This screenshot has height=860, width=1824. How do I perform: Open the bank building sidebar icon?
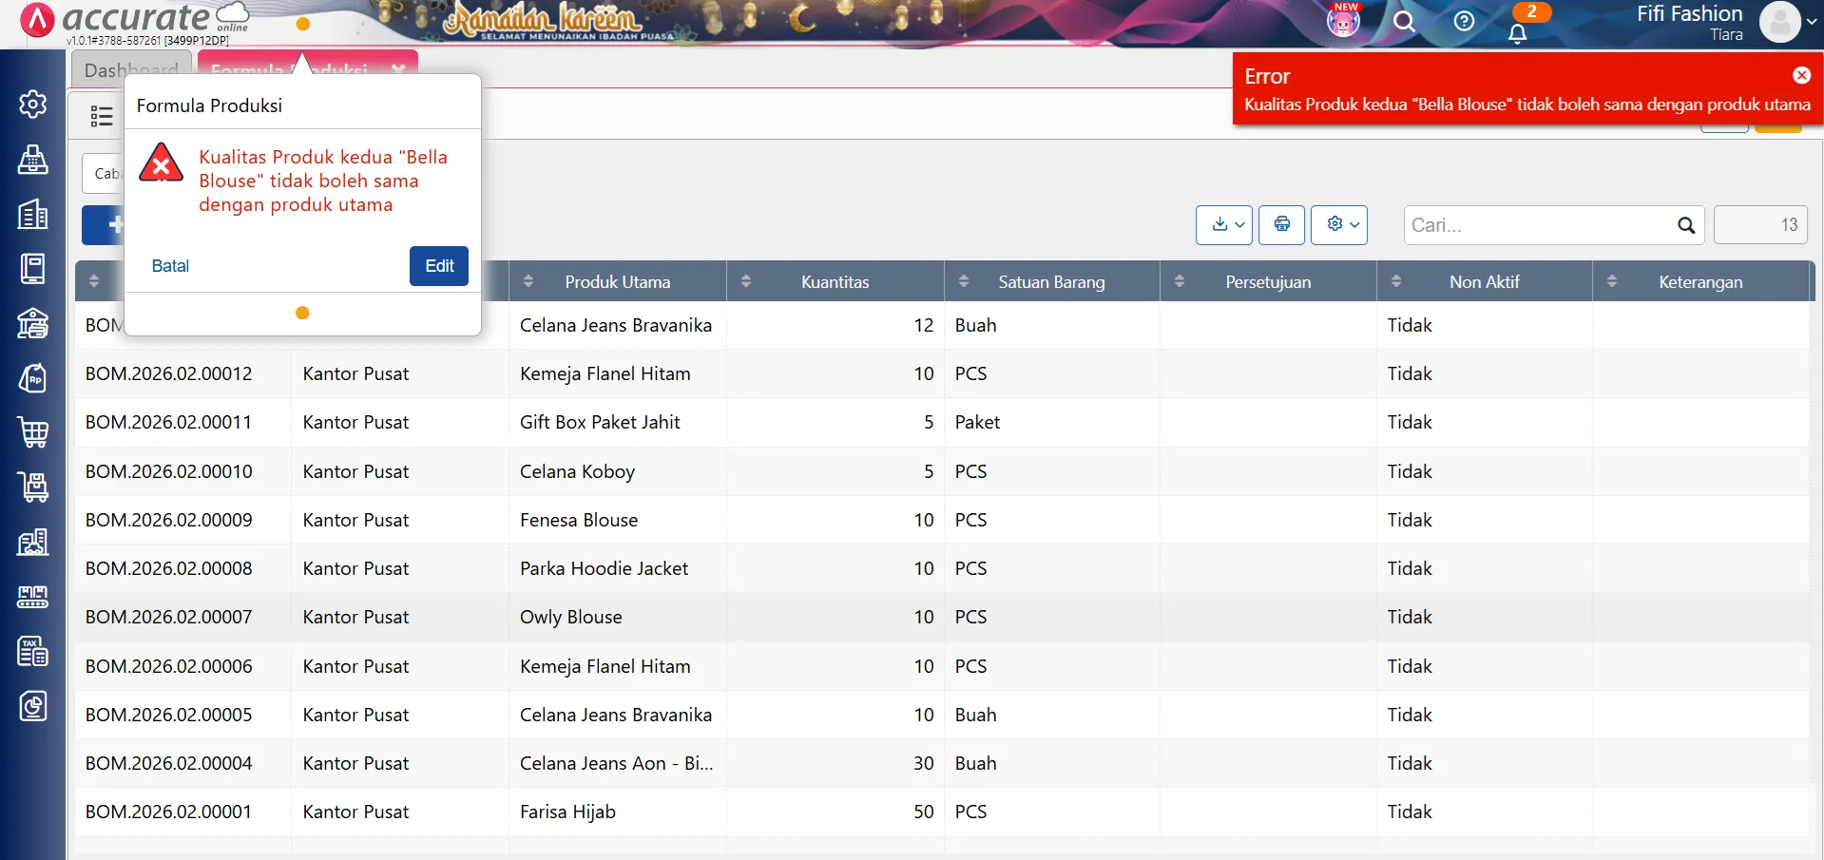pyautogui.click(x=33, y=323)
